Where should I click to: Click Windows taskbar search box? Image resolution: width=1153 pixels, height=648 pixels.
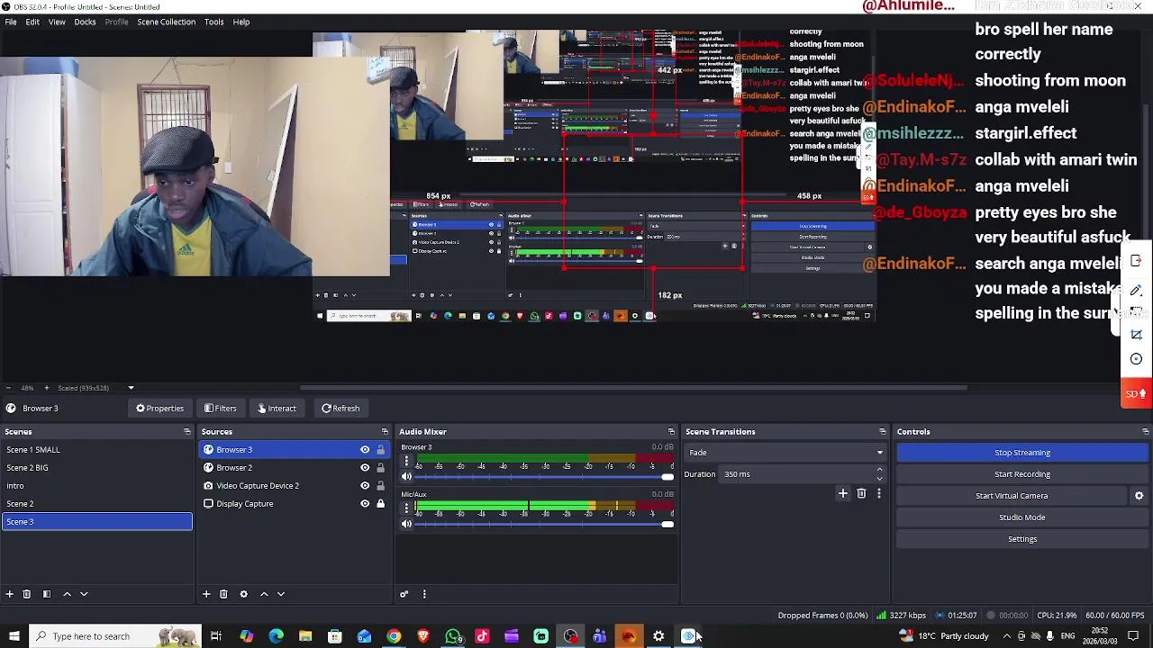[x=115, y=636]
